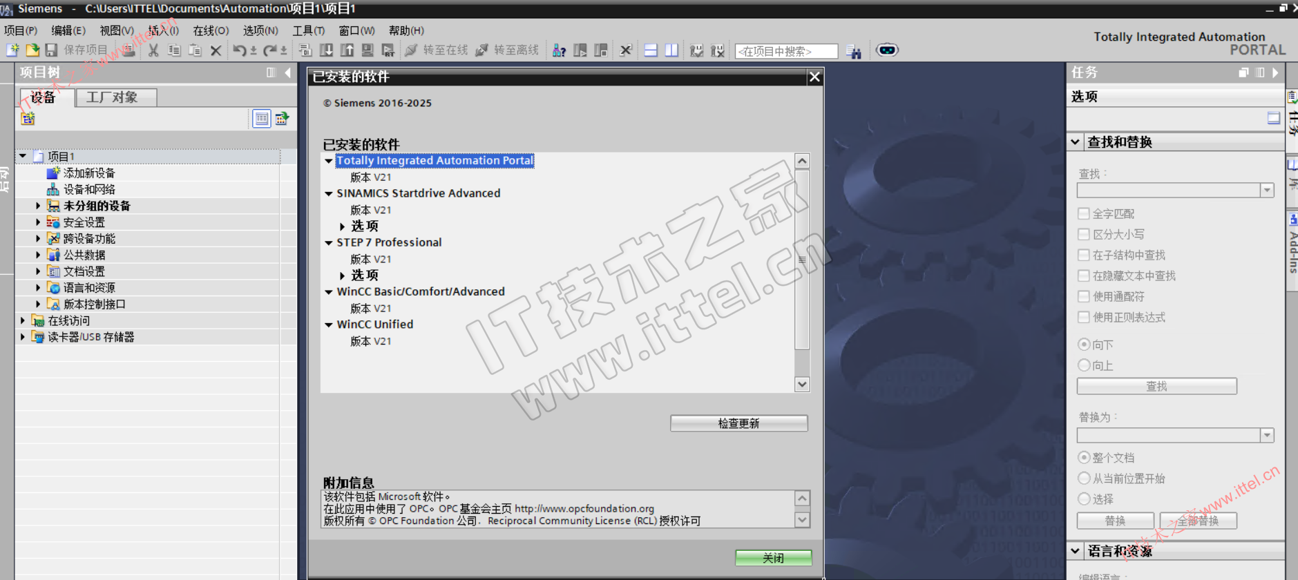The height and width of the screenshot is (580, 1298).
Task: Tick the 区分大小写 checkbox
Action: tap(1084, 235)
